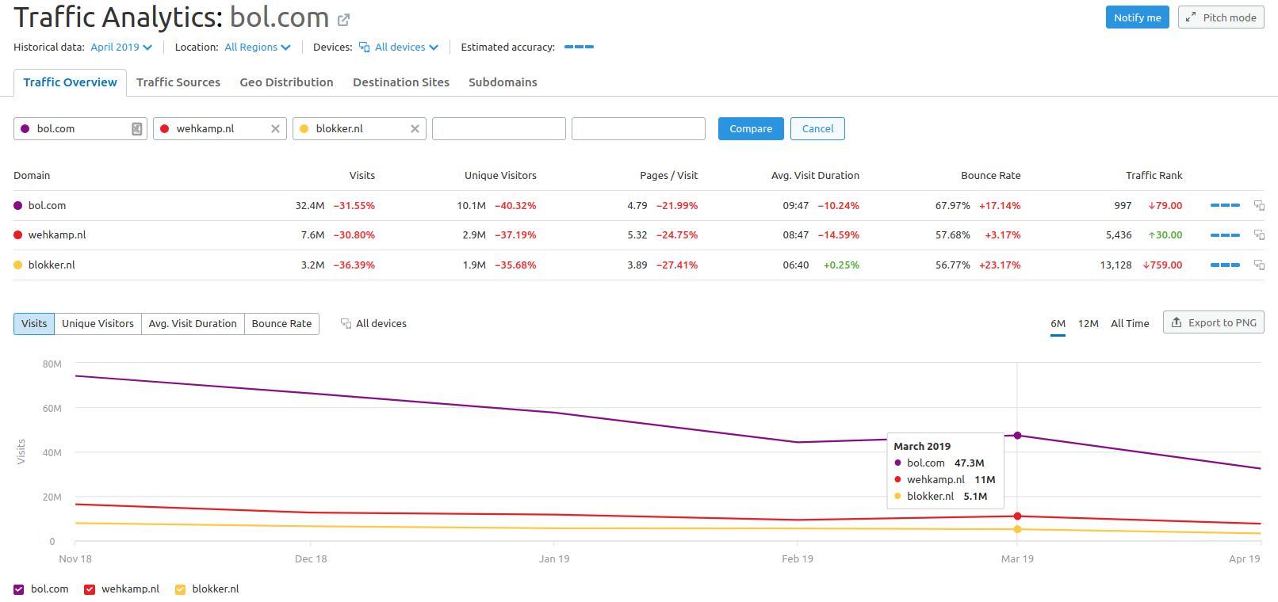Select the Unique Visitors chart metric
This screenshot has width=1278, height=602.
click(x=98, y=324)
